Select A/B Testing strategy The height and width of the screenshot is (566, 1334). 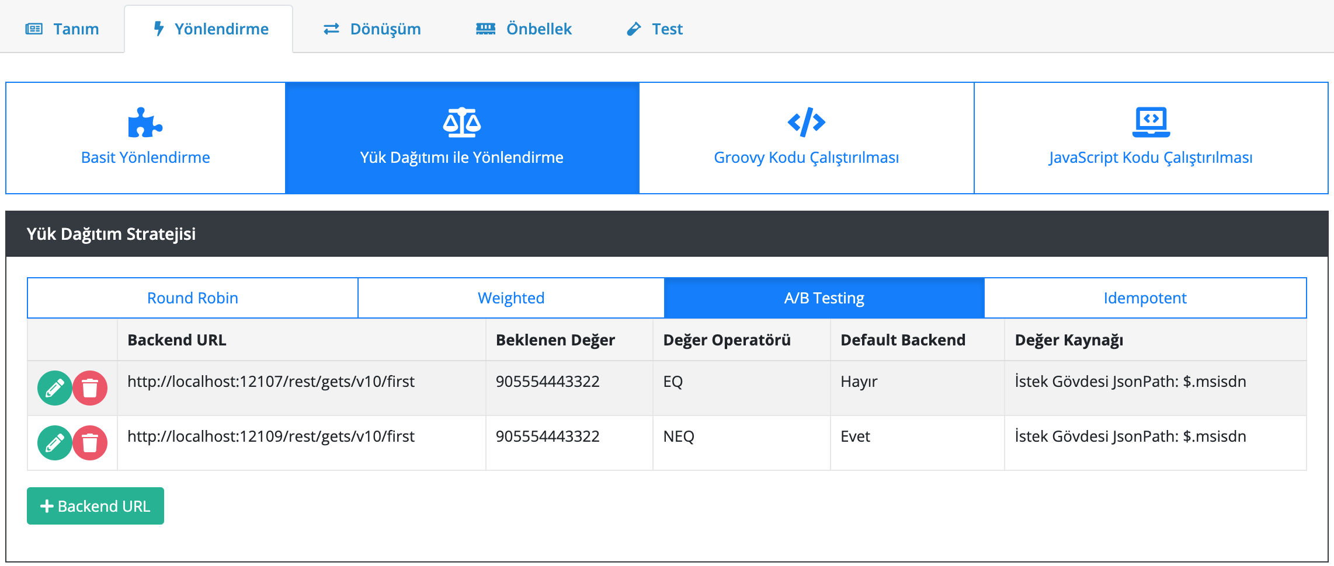(824, 298)
